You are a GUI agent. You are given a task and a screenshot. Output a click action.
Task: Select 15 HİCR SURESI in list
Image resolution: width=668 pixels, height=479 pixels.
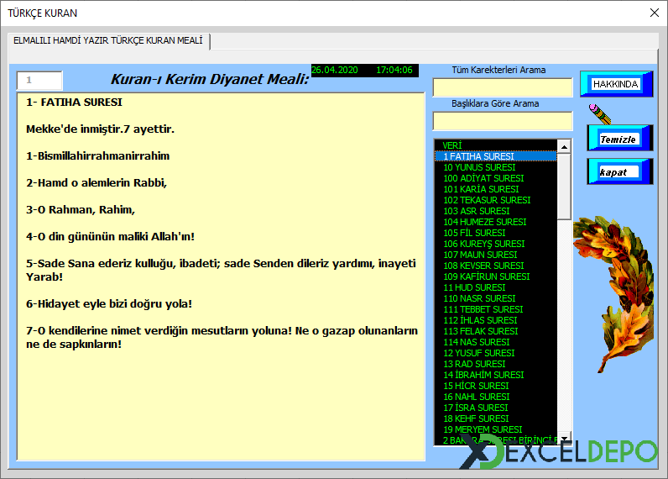pos(496,386)
